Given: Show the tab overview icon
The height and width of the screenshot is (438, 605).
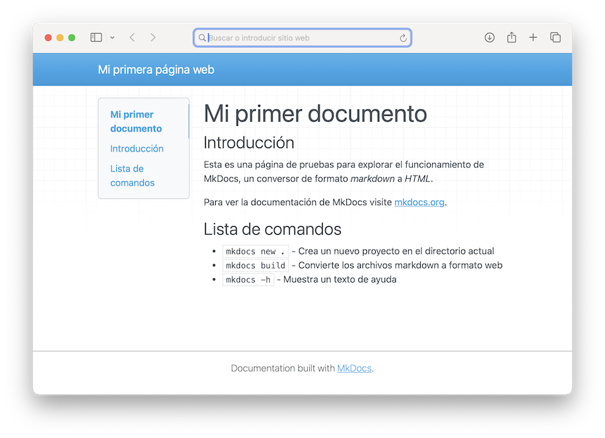Looking at the screenshot, I should click(555, 38).
